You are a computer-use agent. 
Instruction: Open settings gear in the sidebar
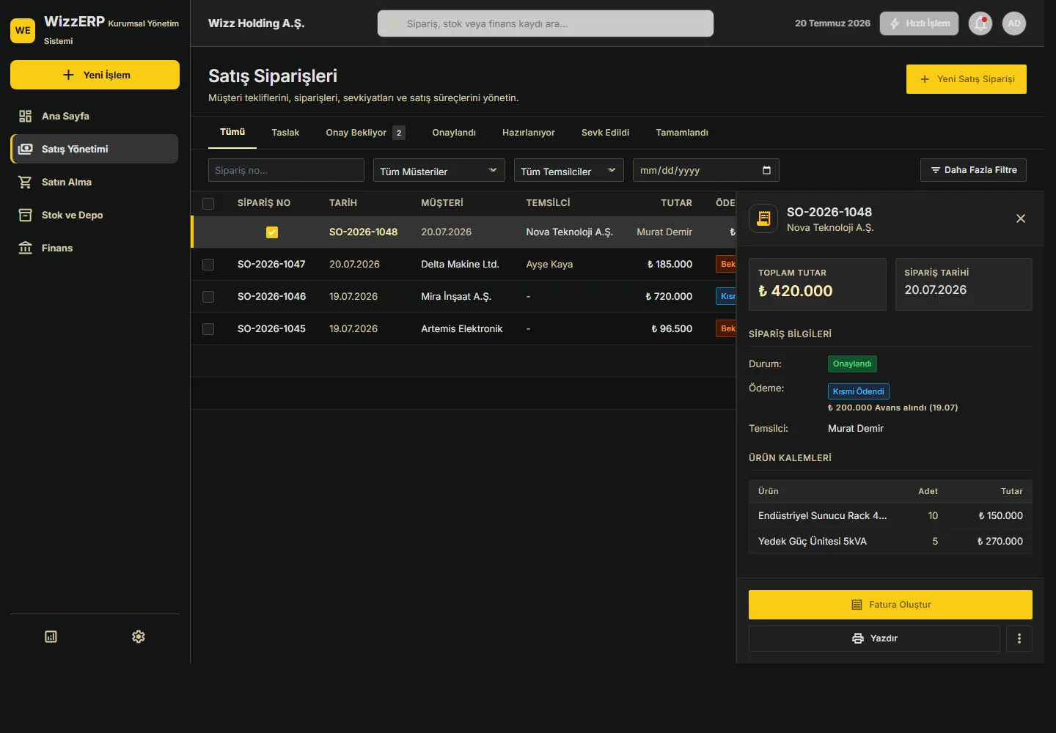point(139,636)
